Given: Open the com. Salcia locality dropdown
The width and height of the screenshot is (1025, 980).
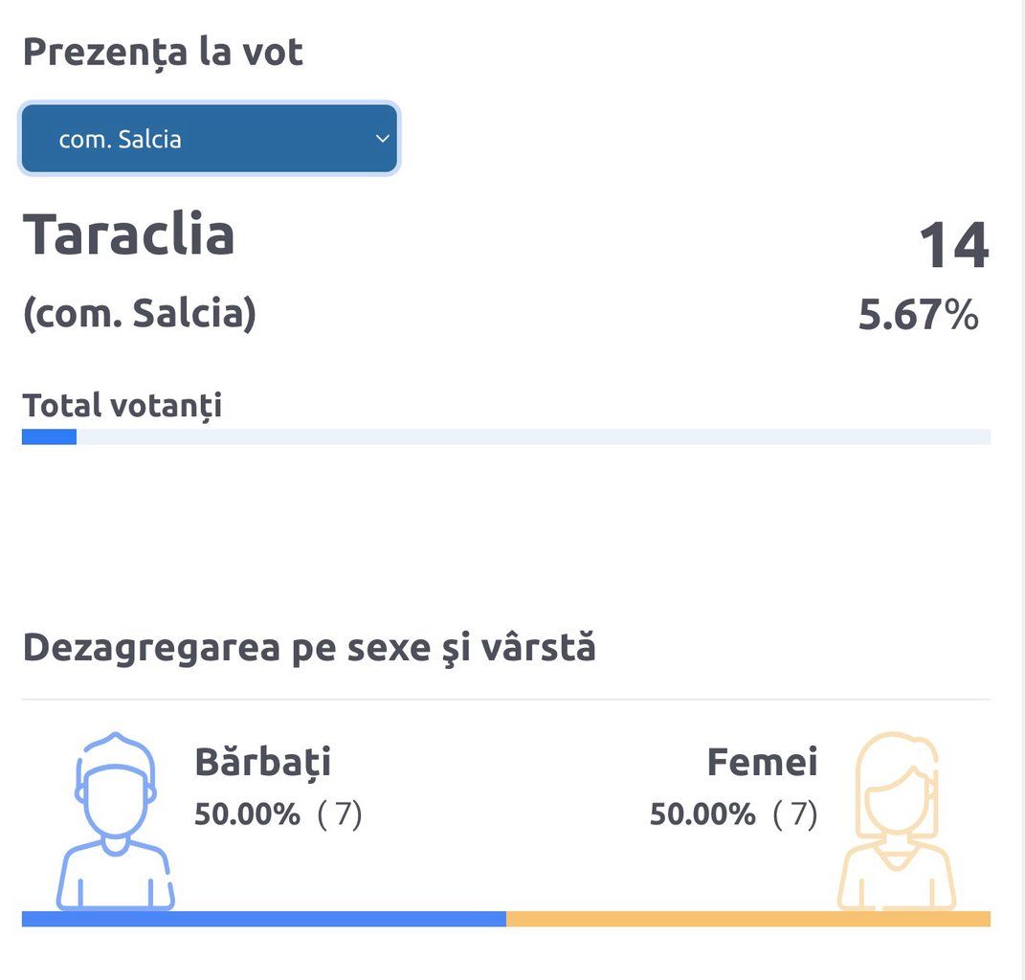Looking at the screenshot, I should tap(209, 139).
